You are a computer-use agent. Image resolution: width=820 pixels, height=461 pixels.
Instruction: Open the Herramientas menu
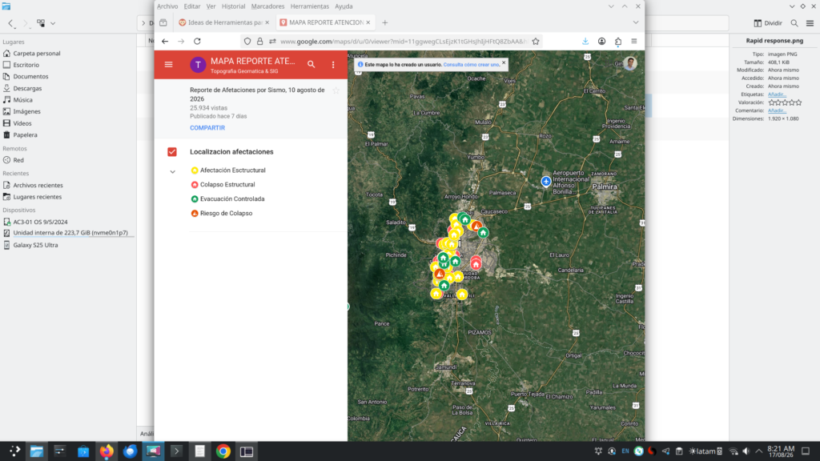[x=310, y=6]
